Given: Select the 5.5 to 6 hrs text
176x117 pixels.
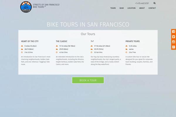Looking at the screenshot, I should pos(98,52).
